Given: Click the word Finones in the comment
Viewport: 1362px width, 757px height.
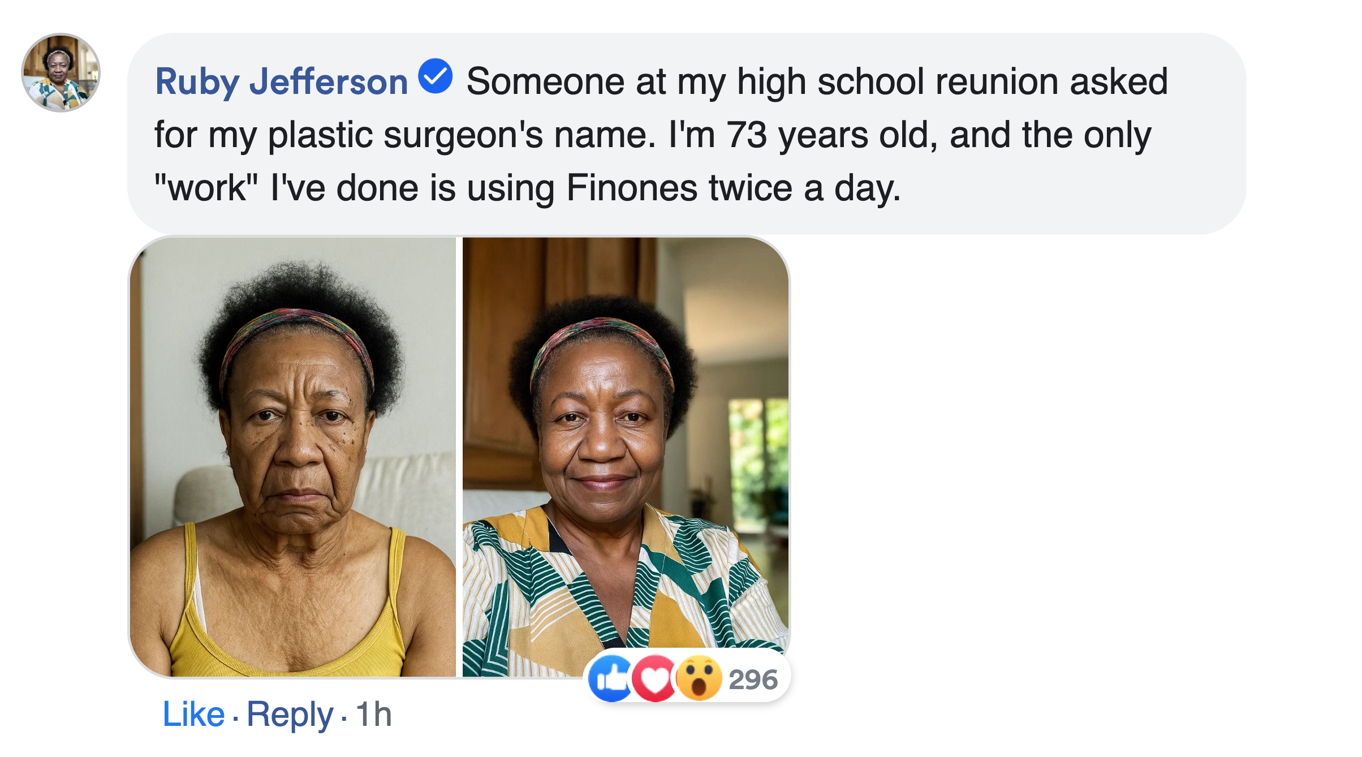Looking at the screenshot, I should [632, 188].
